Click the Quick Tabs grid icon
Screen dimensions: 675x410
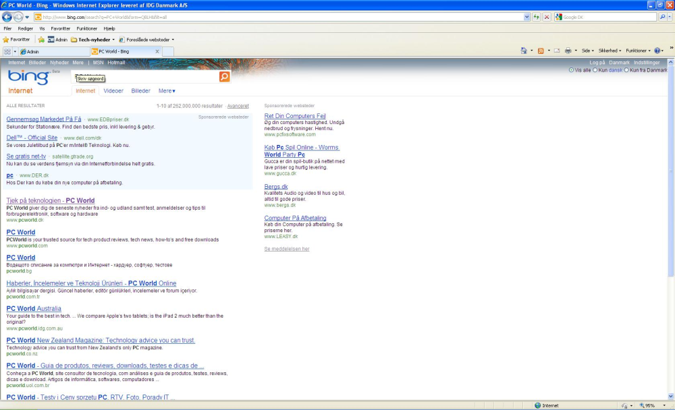(x=7, y=51)
